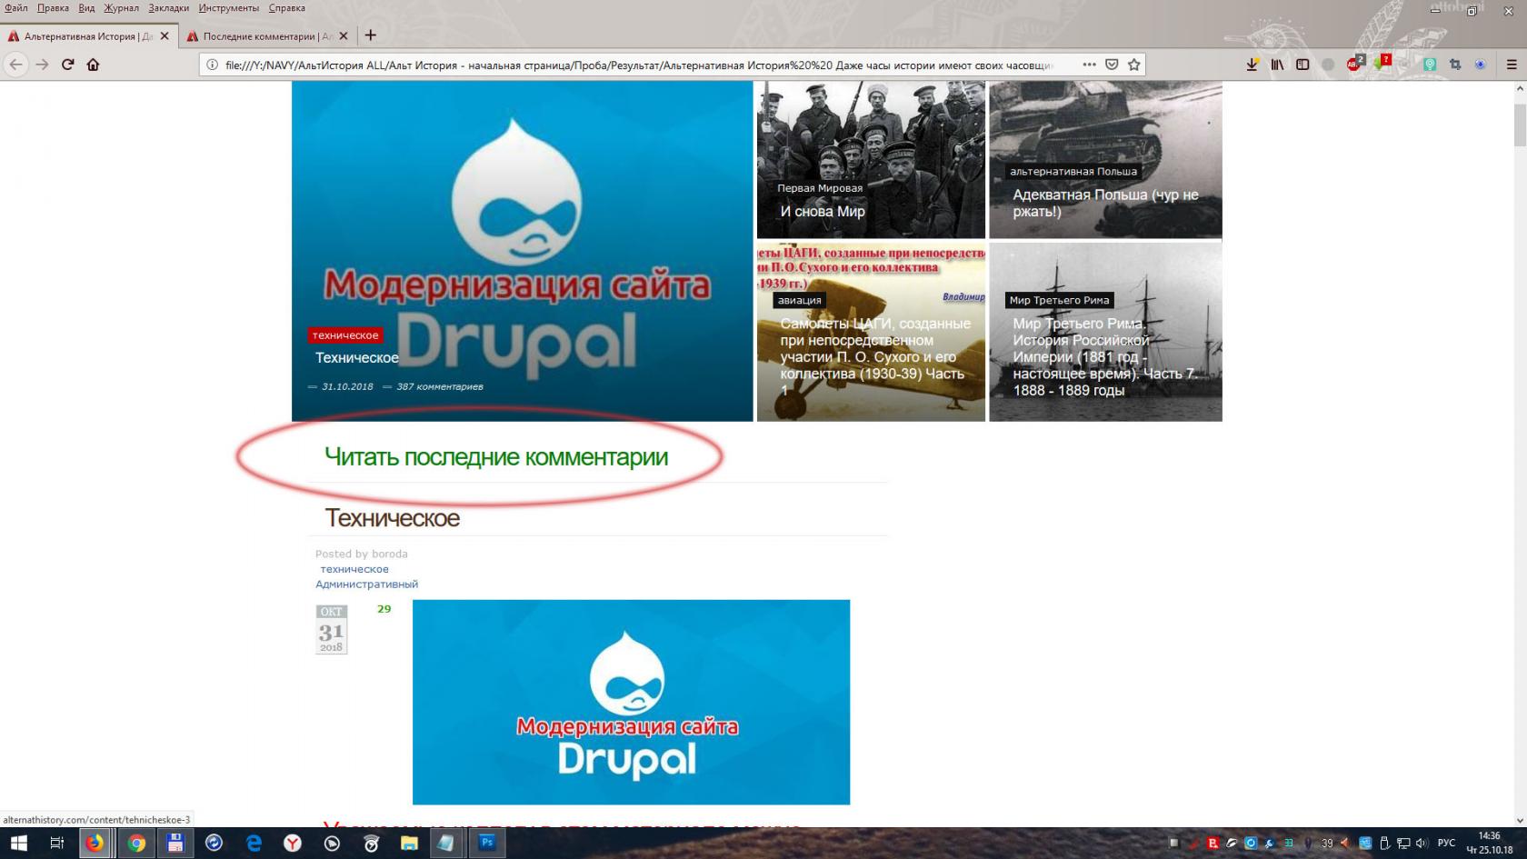Open the clock showing 14:36

[x=1489, y=843]
